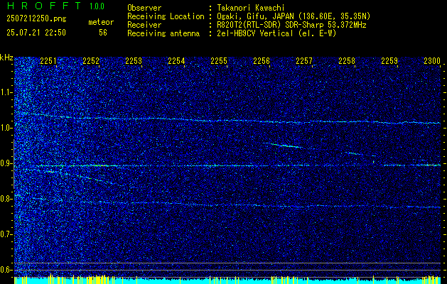
Task: Click time marker 2254
Action: tap(176, 61)
